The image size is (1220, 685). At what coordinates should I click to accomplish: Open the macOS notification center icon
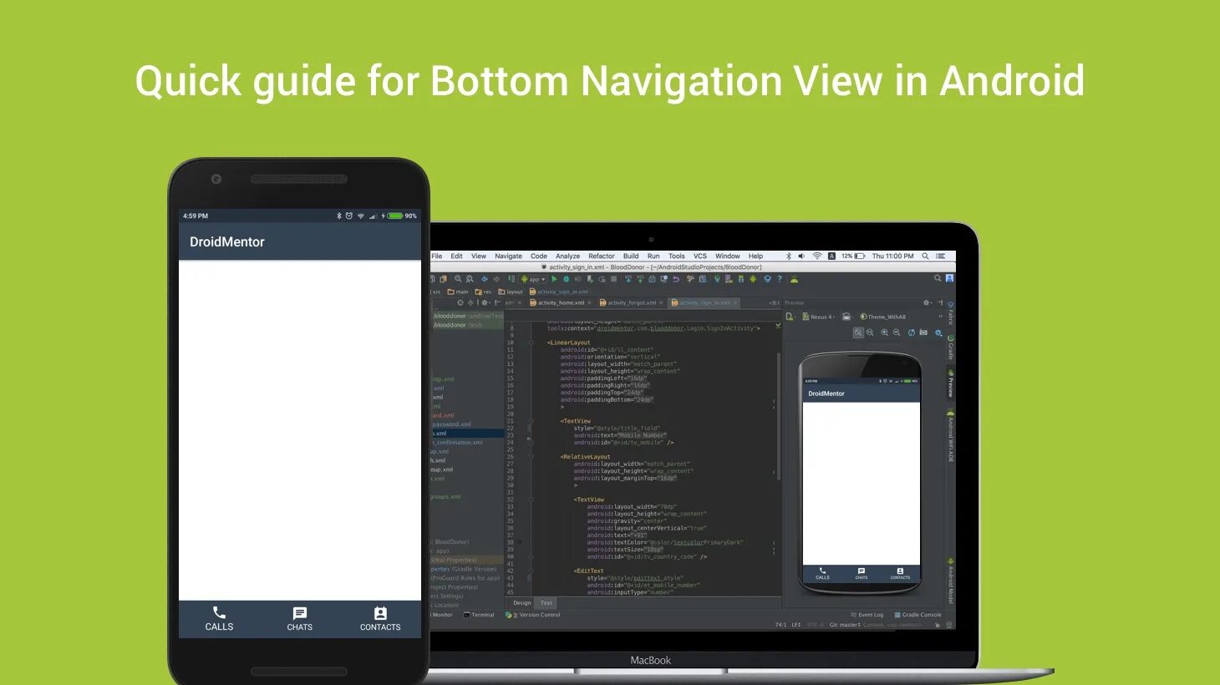pyautogui.click(x=941, y=256)
